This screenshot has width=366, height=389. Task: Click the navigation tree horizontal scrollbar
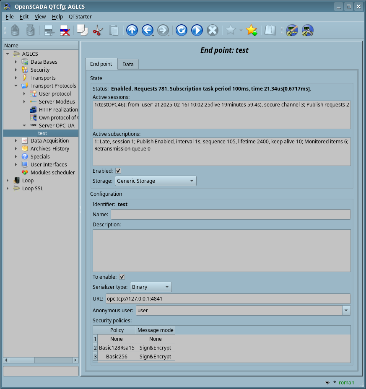pos(41,360)
